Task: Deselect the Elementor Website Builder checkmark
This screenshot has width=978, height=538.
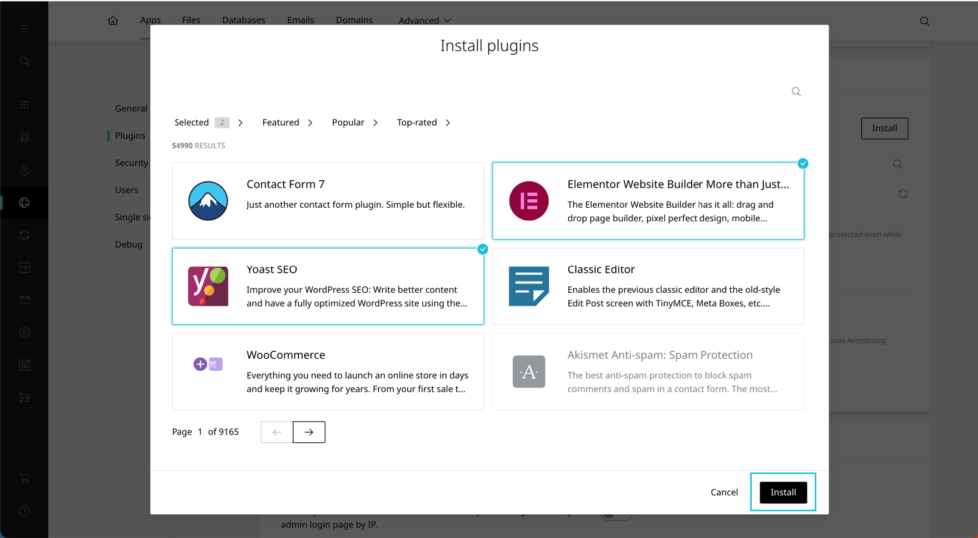Action: [x=802, y=164]
